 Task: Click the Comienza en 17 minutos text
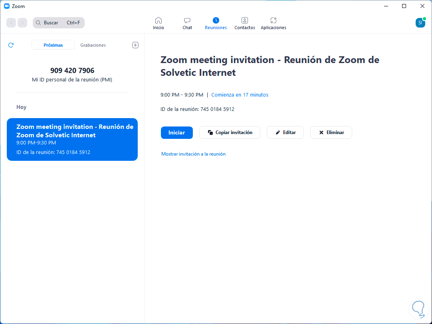(240, 95)
